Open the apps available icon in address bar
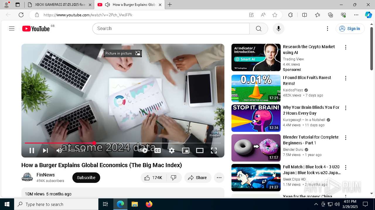Image resolution: width=375 pixels, height=210 pixels. (x=251, y=15)
